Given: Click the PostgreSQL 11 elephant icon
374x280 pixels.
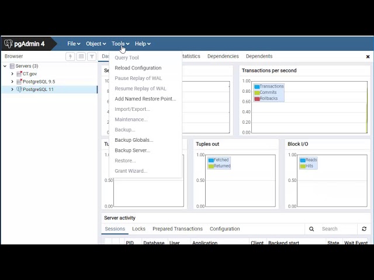Looking at the screenshot, I should [19, 89].
